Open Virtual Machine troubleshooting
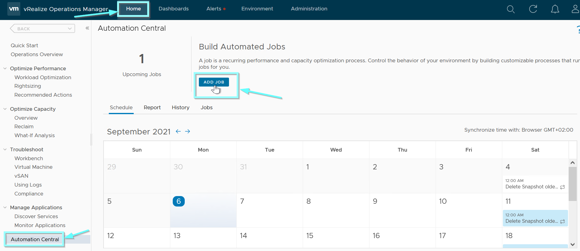The width and height of the screenshot is (580, 251). [34, 167]
